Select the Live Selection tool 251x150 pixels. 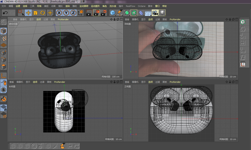coord(21,13)
